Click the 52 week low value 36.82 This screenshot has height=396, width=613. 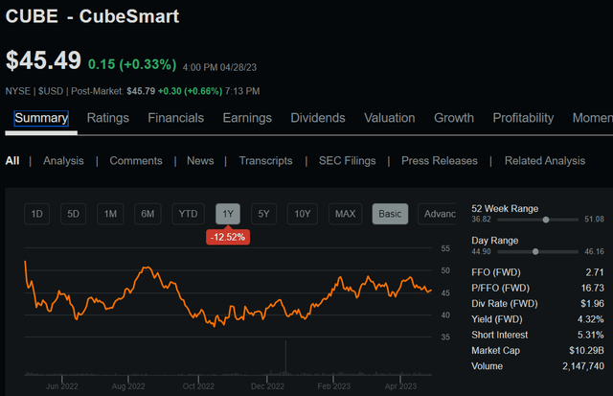click(x=481, y=220)
